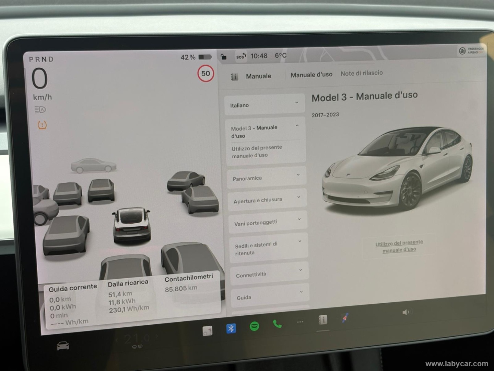Open the Utilizzo del presente manuale d'uso link
Screen dimensions: 494x371
(399, 246)
